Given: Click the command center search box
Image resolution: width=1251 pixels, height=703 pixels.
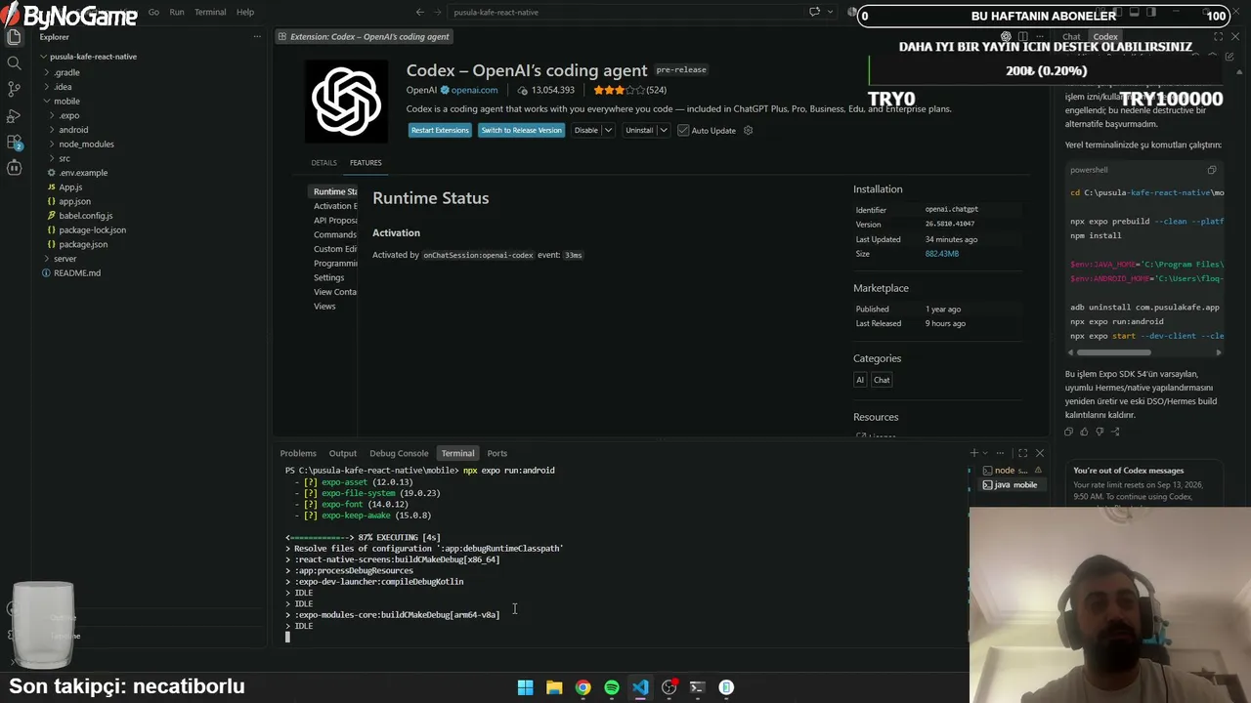Looking at the screenshot, I should click(x=626, y=12).
